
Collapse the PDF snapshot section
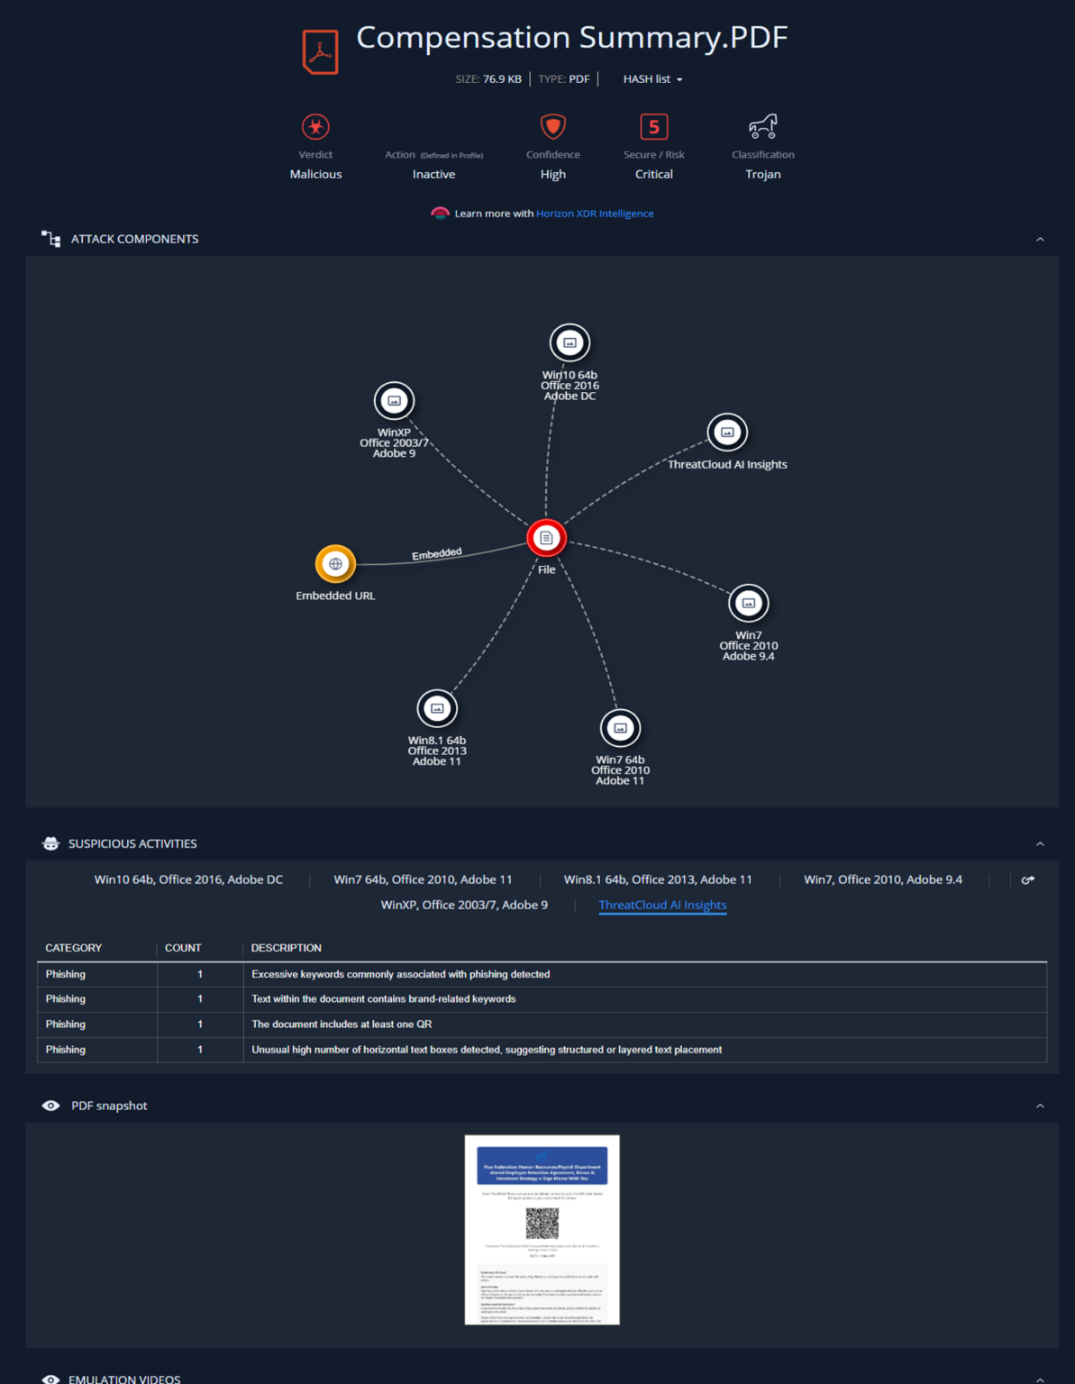[x=1040, y=1106]
